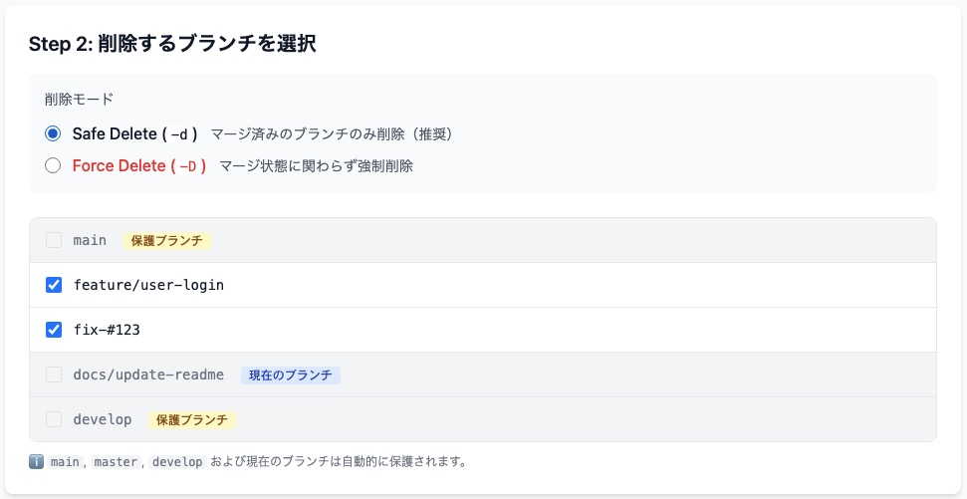This screenshot has width=967, height=499.
Task: Click the master code tag in the footer
Action: pos(116,462)
